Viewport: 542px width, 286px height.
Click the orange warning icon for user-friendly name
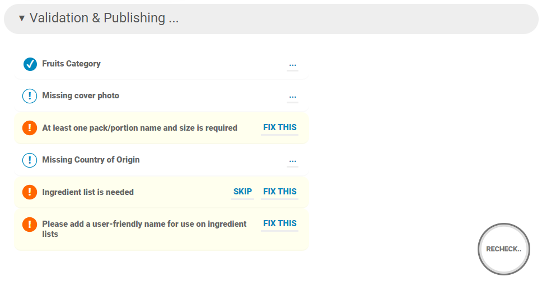(30, 225)
